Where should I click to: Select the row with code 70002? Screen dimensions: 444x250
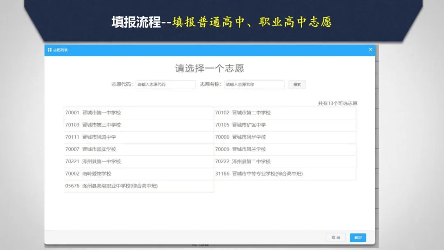139,174
